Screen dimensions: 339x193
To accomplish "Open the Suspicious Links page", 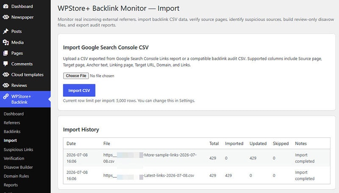I will point(18,150).
